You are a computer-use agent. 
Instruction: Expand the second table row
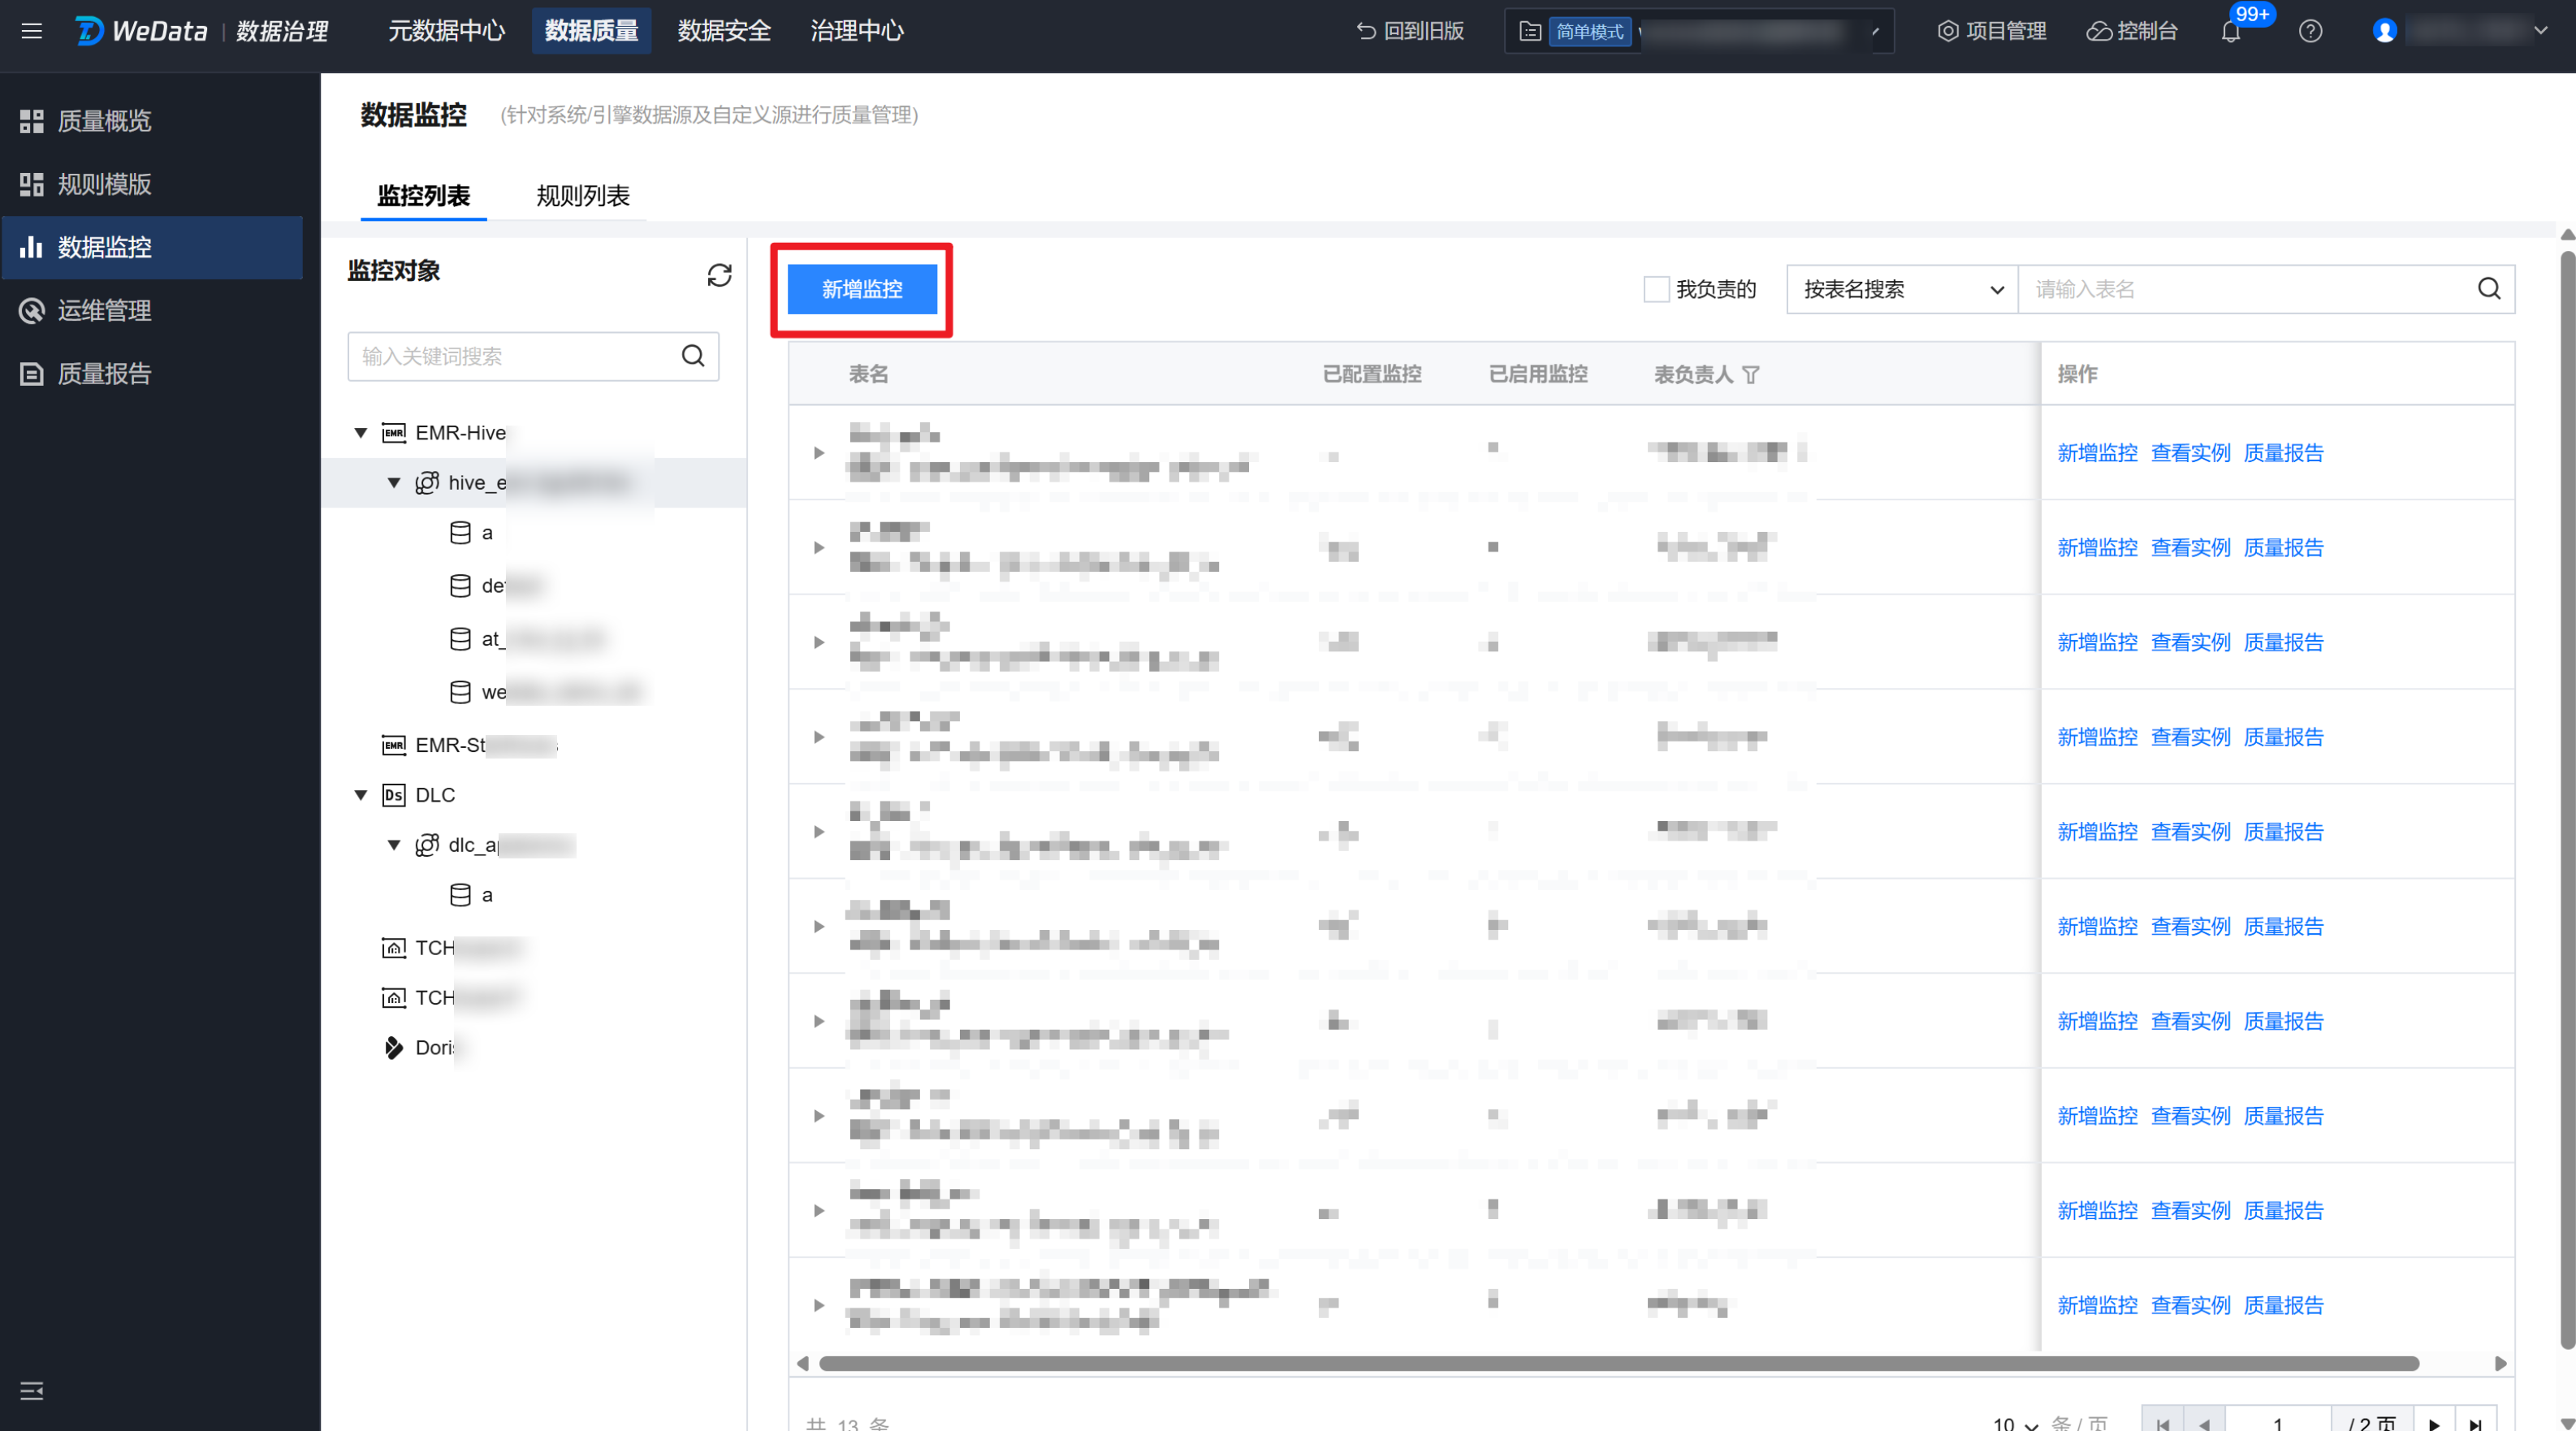click(x=819, y=547)
